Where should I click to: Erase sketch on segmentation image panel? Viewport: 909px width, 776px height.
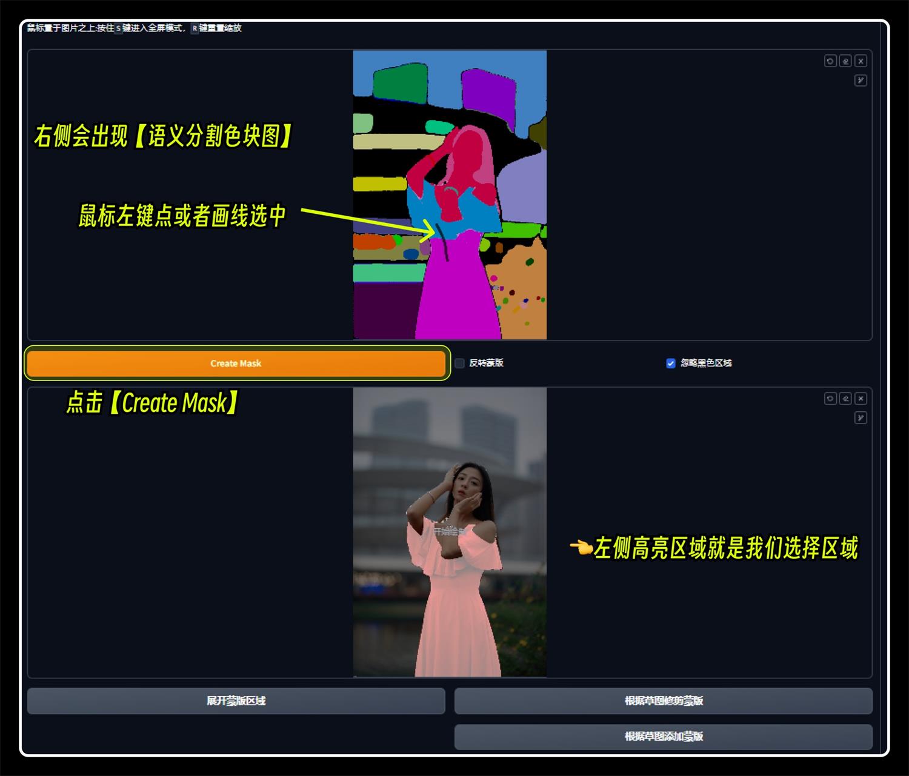[x=845, y=61]
